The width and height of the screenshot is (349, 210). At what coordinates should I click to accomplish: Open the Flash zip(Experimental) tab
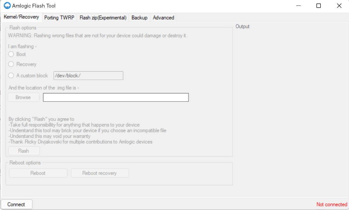[102, 17]
